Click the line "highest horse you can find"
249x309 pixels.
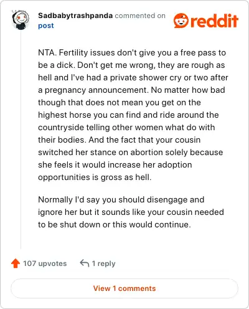(x=128, y=115)
